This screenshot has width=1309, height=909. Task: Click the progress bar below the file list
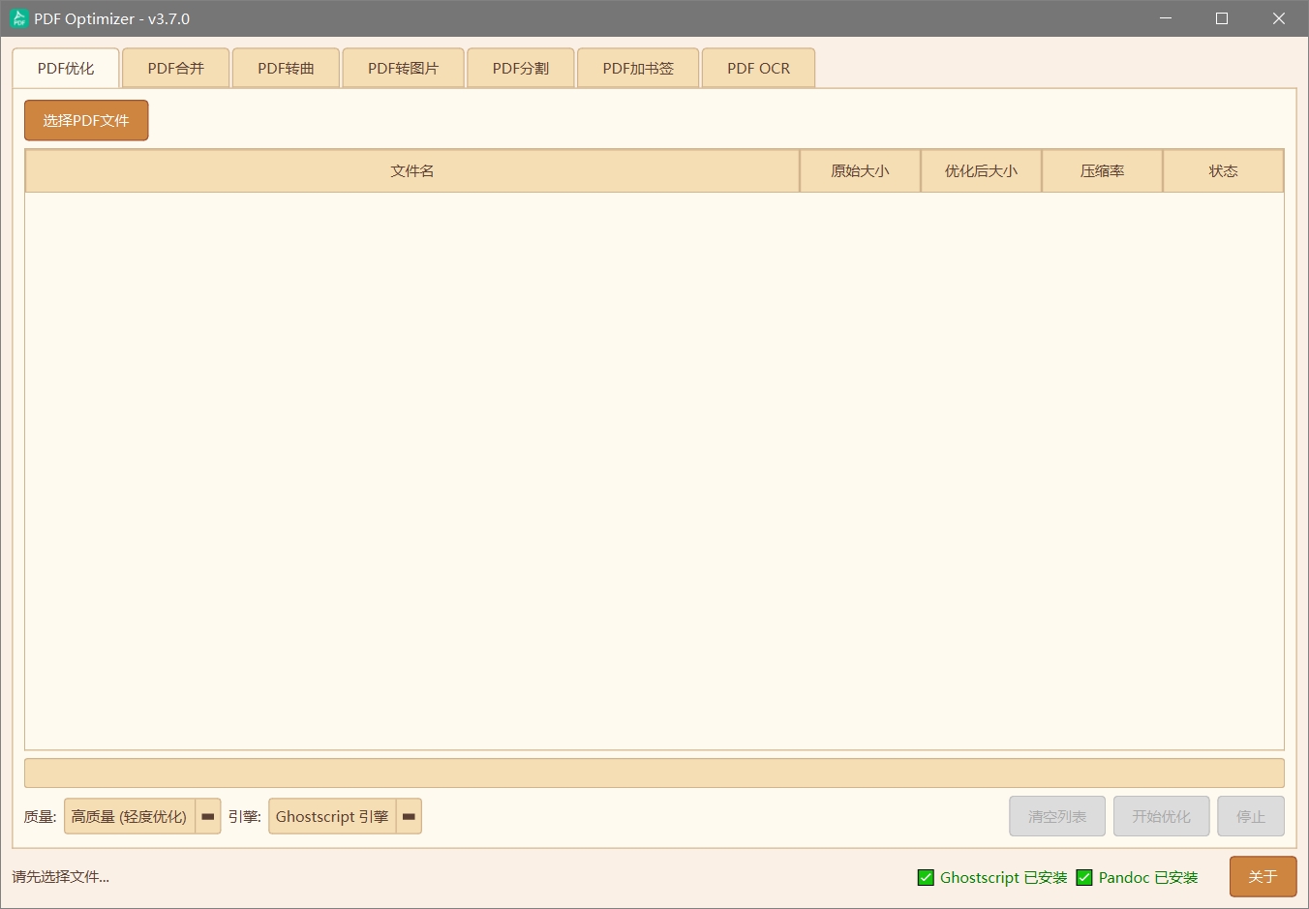coord(654,773)
